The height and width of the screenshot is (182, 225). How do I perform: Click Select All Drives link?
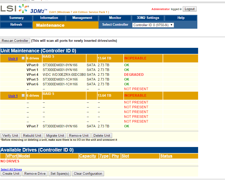11,169
